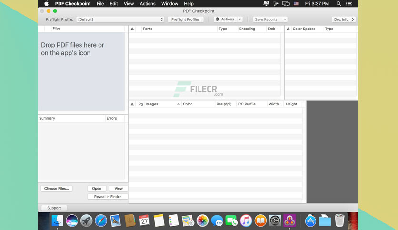Open the View menu
Viewport: 398px width, 230px height.
[129, 3]
